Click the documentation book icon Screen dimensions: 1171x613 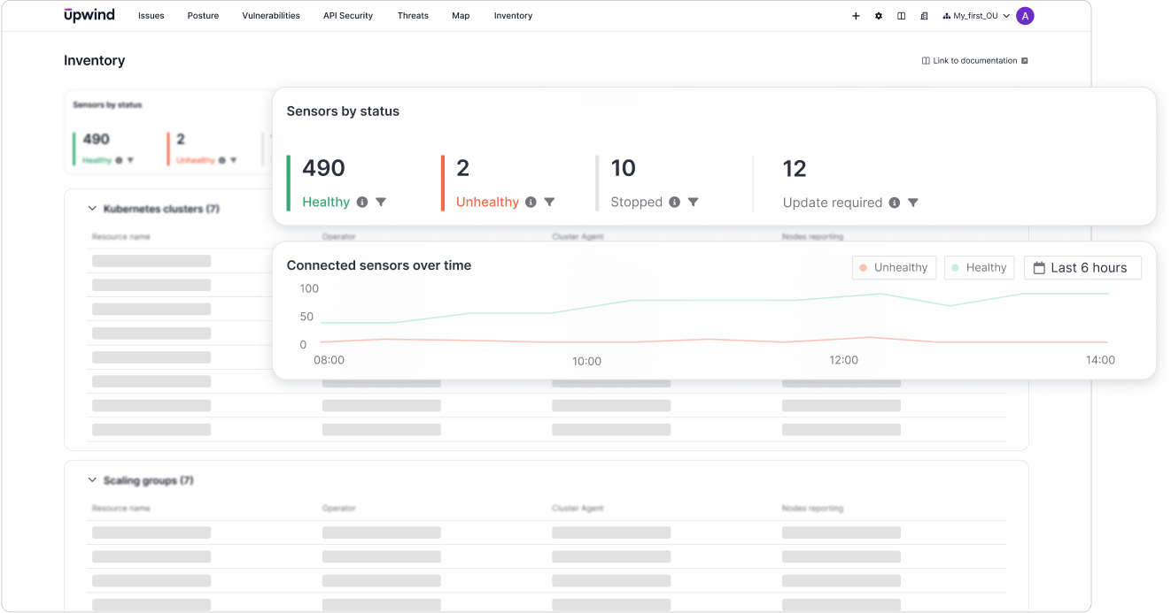pyautogui.click(x=901, y=15)
